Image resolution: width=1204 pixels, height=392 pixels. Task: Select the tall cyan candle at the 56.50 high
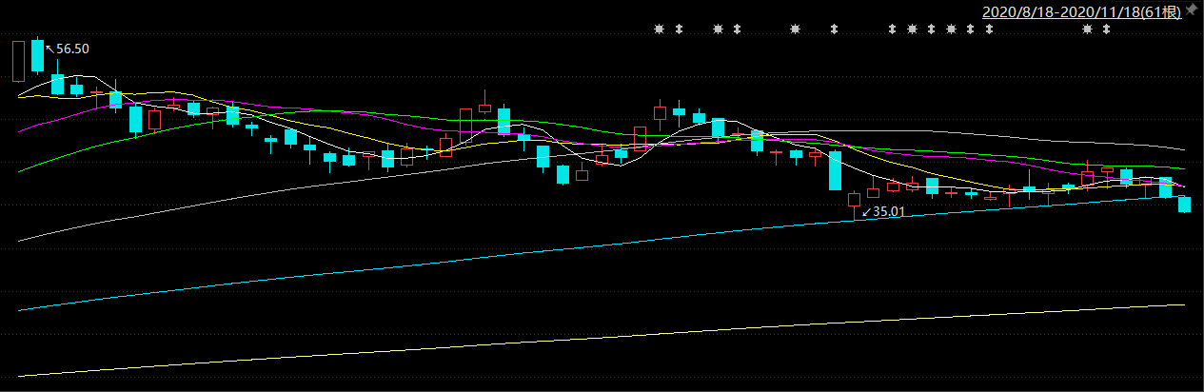[37, 56]
